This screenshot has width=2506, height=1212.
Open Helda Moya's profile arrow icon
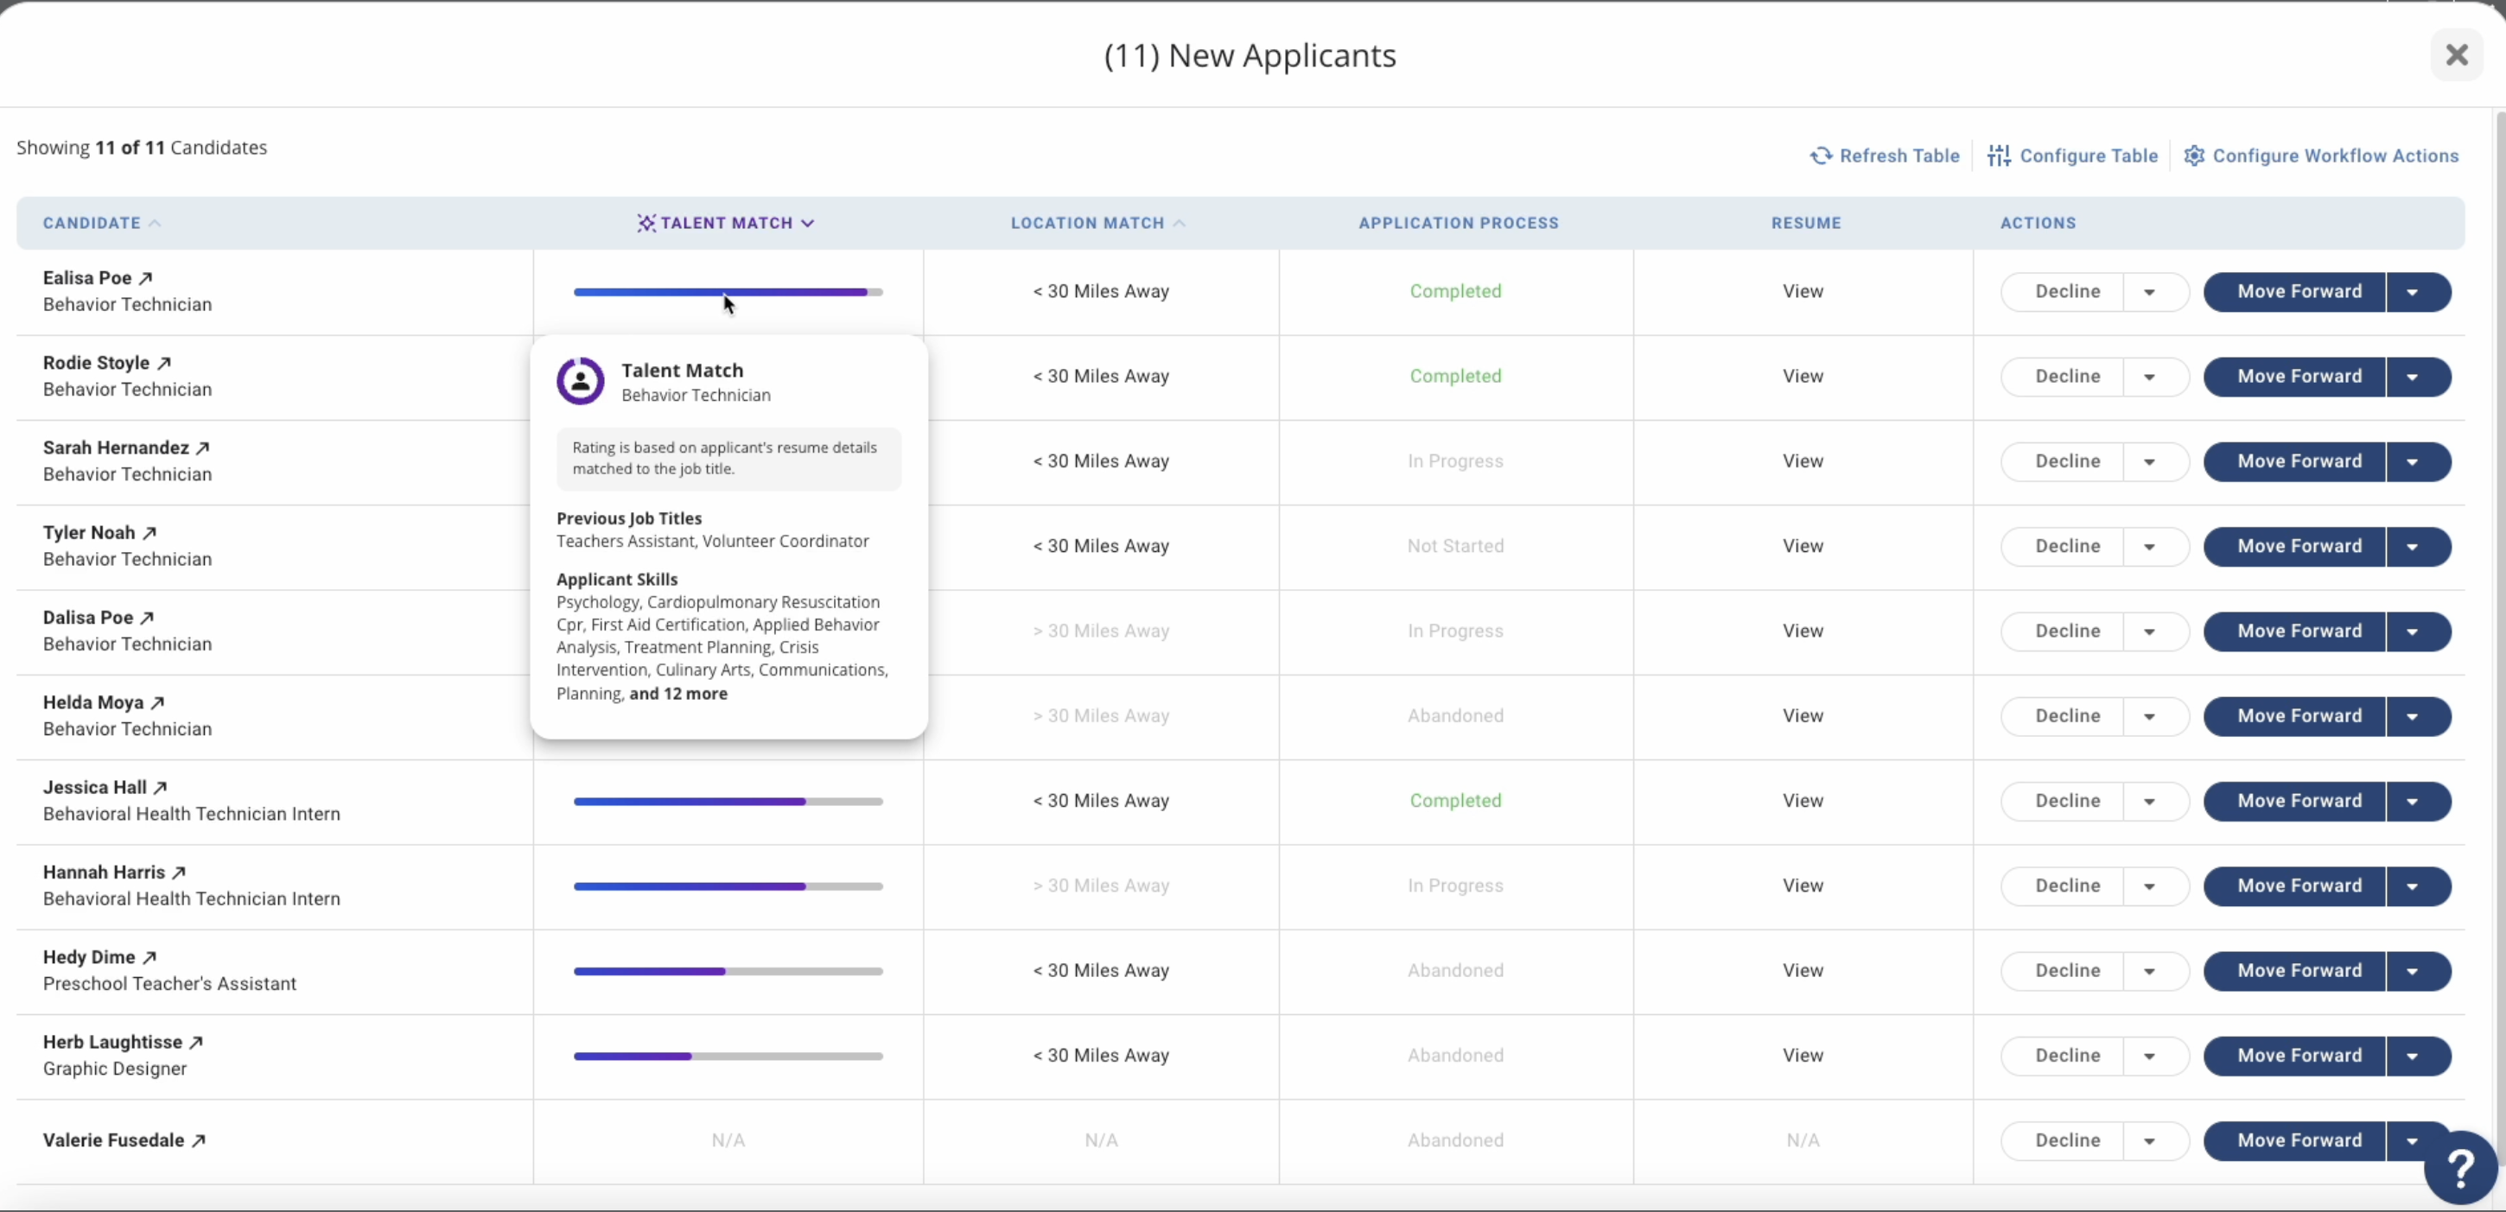tap(157, 702)
